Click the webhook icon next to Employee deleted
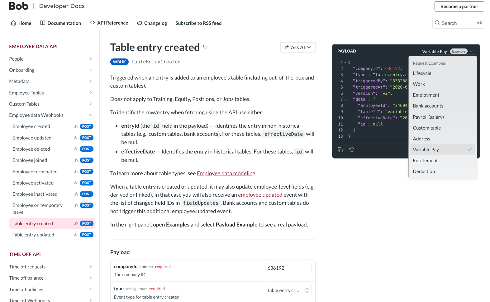 coord(76,149)
